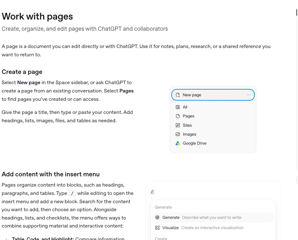This screenshot has width=298, height=240.
Task: Click the Visualize shapes icon
Action: click(157, 228)
